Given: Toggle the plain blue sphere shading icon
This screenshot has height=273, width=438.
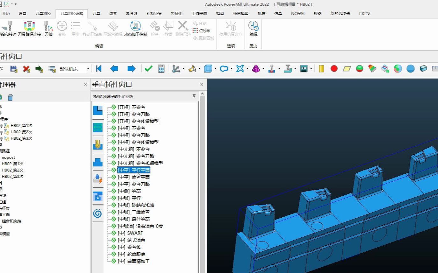Looking at the screenshot, I should [411, 69].
